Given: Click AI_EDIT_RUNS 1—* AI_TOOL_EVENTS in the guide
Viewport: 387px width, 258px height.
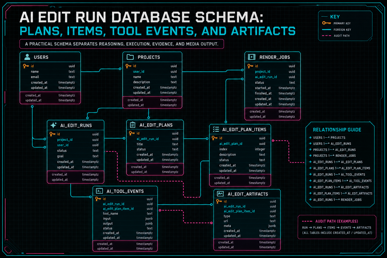Looking at the screenshot, I should coord(339,174).
